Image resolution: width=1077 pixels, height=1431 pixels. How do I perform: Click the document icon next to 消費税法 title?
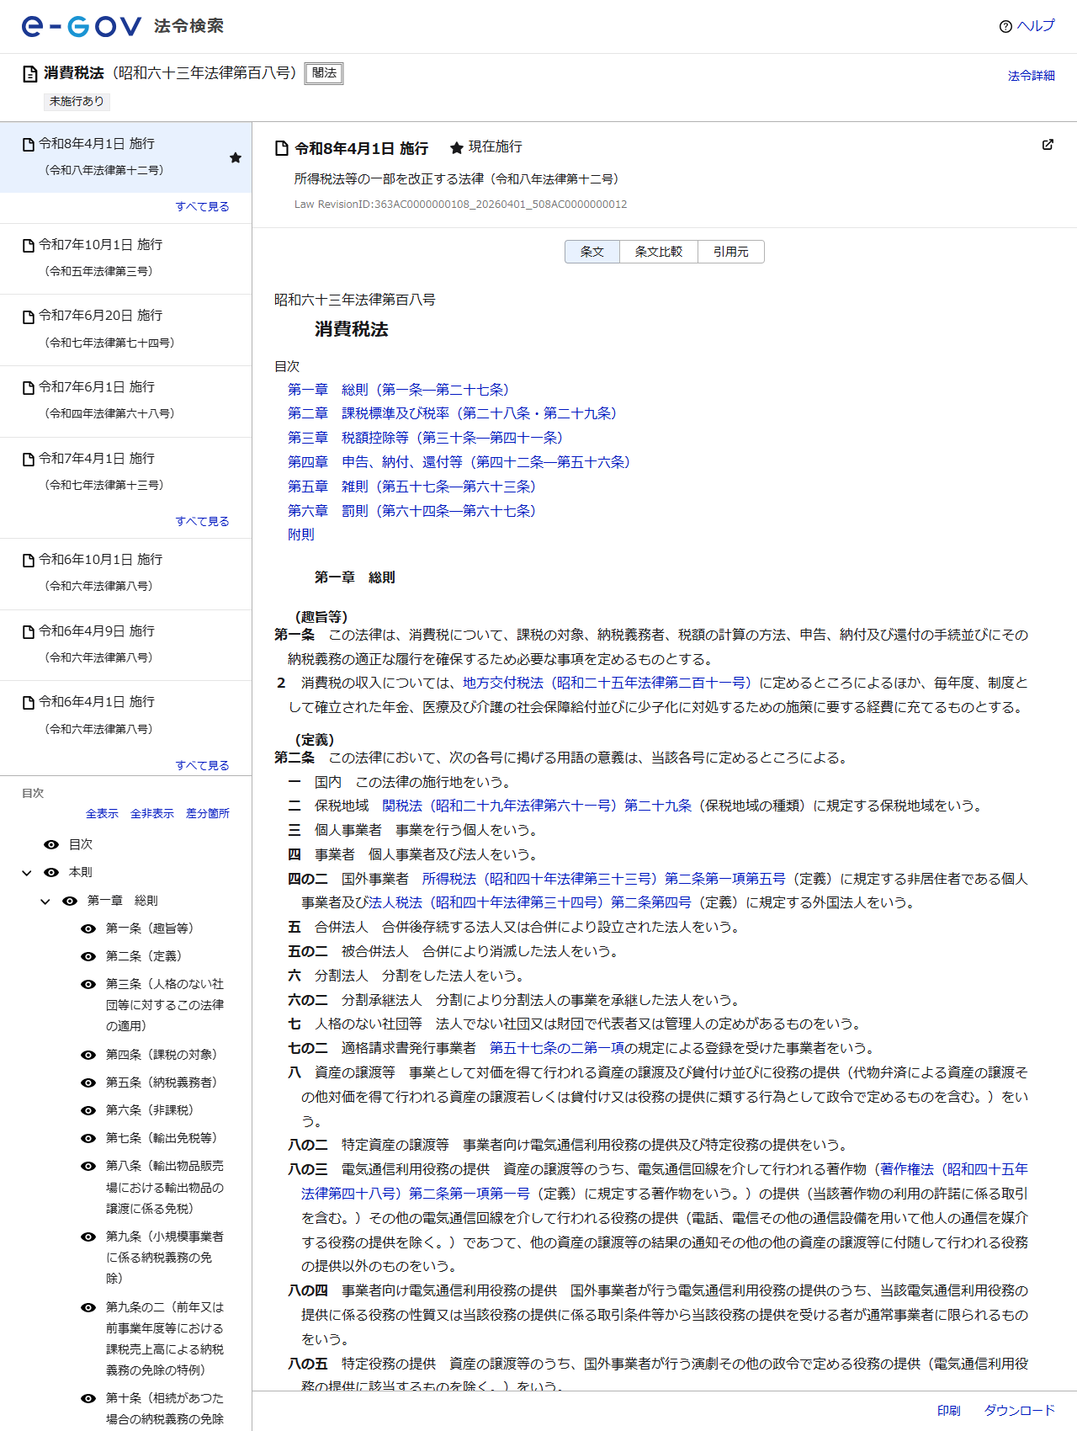pos(30,74)
